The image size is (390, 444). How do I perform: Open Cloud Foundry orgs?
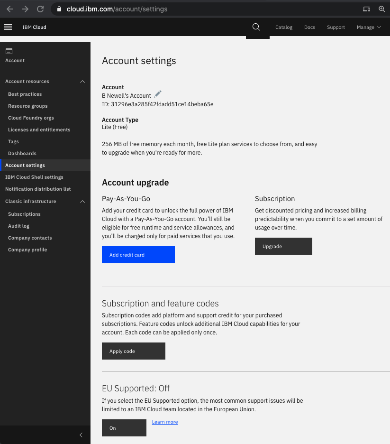pyautogui.click(x=31, y=118)
